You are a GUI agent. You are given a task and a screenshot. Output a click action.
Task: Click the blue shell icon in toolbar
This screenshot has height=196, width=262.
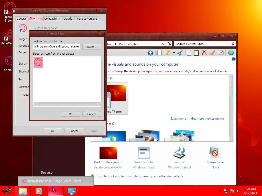pos(231,53)
